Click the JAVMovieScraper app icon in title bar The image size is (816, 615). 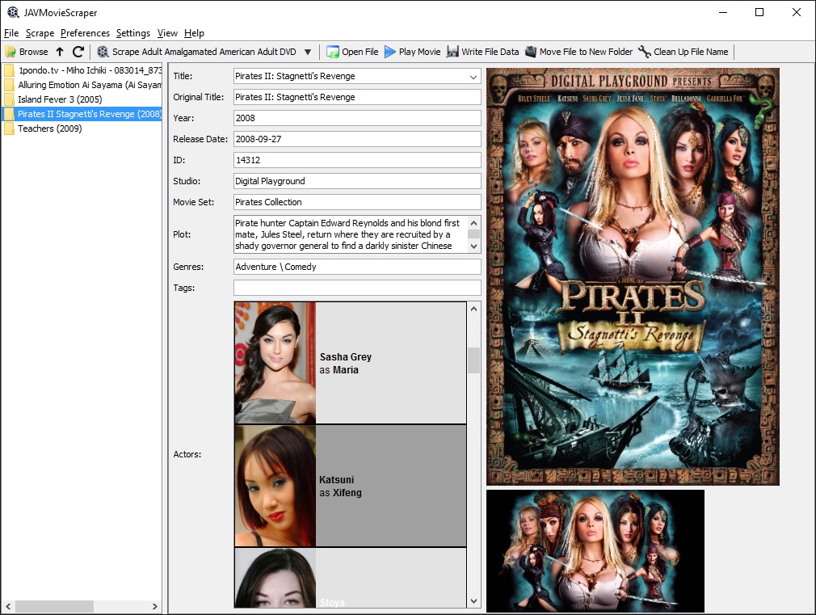[x=13, y=12]
